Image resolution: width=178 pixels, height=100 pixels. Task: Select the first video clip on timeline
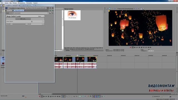pos(59,59)
